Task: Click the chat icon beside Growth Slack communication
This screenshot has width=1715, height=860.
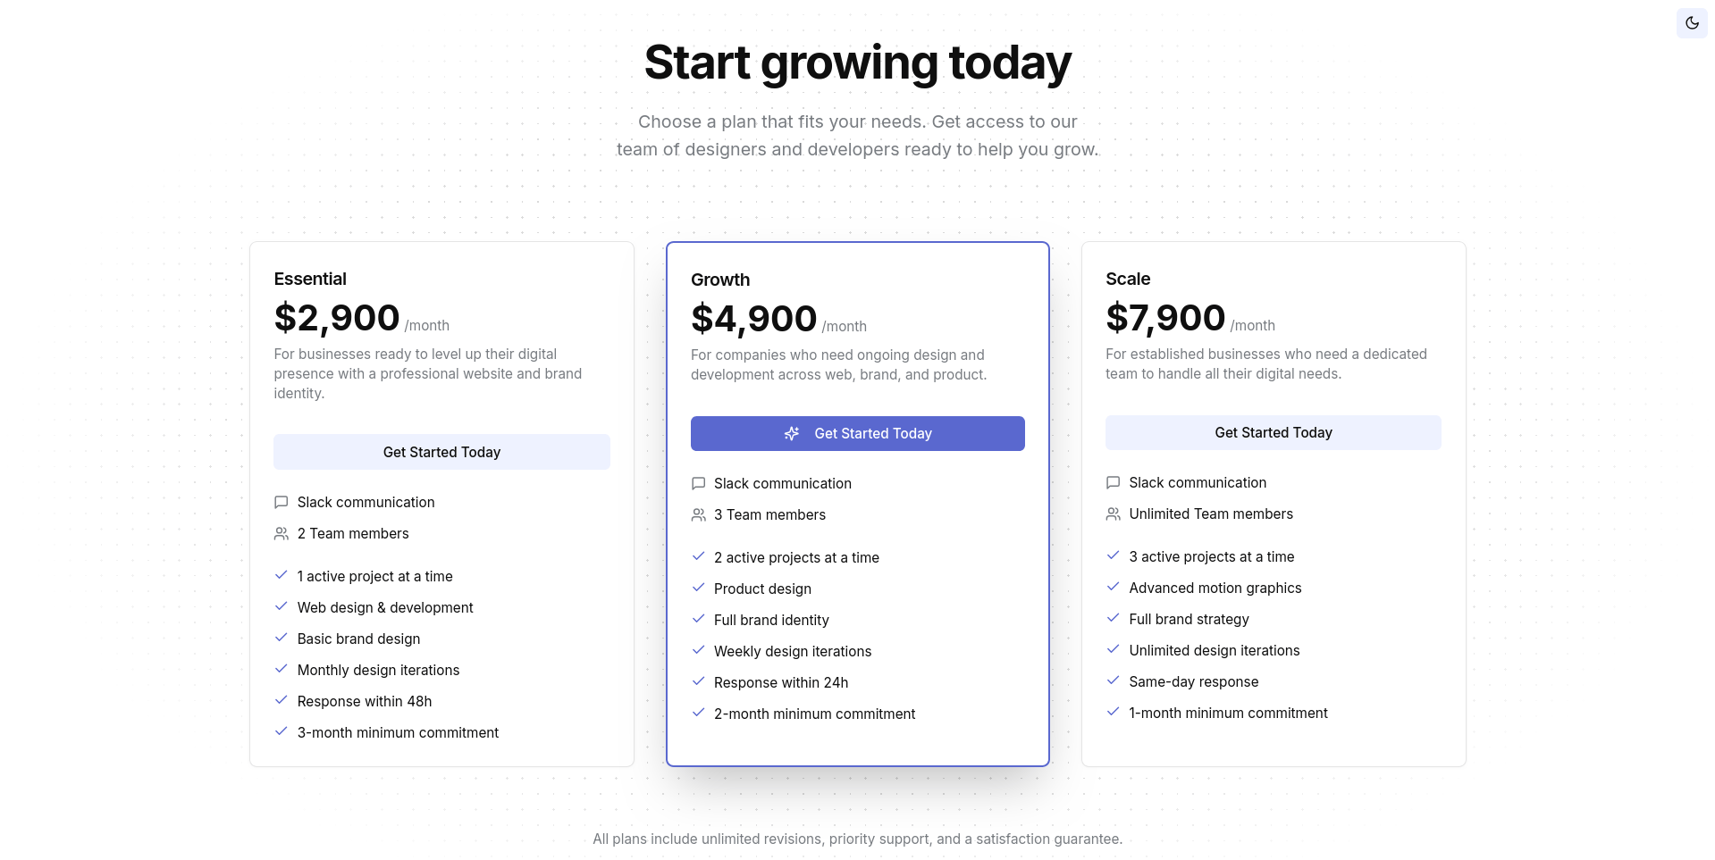Action: [698, 484]
